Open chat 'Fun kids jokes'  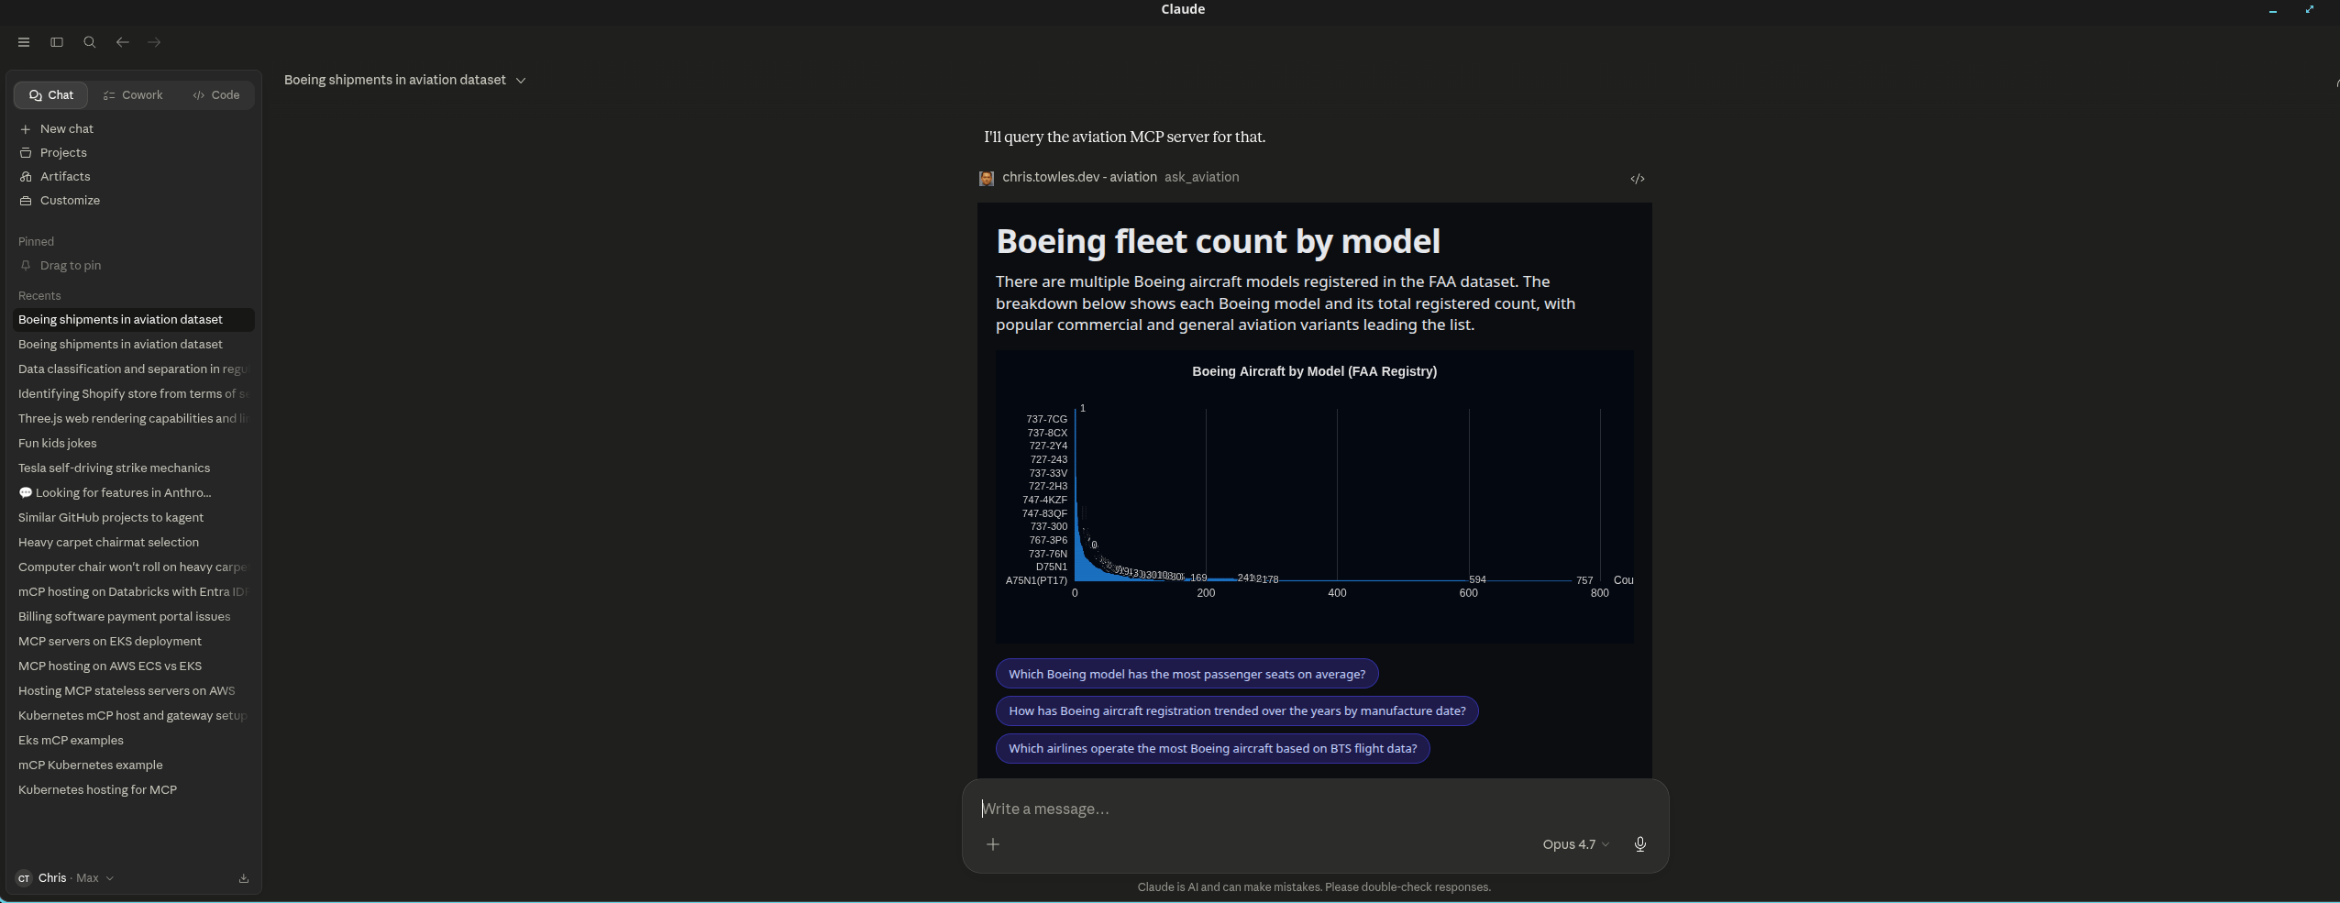pos(134,444)
